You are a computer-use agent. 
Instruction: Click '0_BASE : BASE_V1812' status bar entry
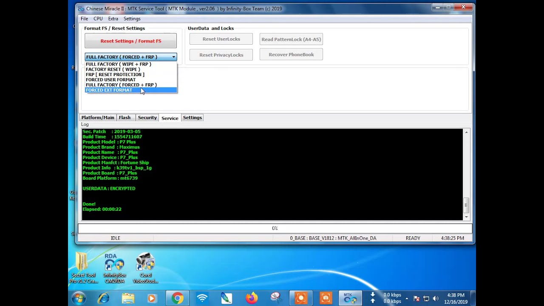coord(333,238)
